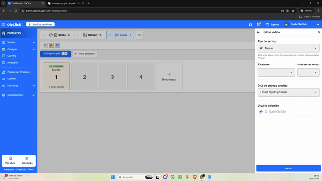Image resolution: width=322 pixels, height=181 pixels.
Task: Open table 2 card
Action: pyautogui.click(x=85, y=77)
